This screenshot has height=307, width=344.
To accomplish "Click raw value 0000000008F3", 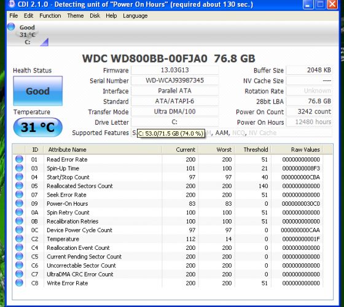I will (x=301, y=168).
